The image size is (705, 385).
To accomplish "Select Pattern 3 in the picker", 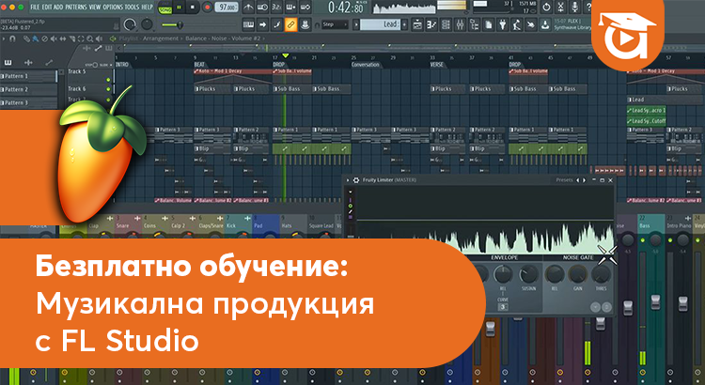I will pyautogui.click(x=28, y=103).
